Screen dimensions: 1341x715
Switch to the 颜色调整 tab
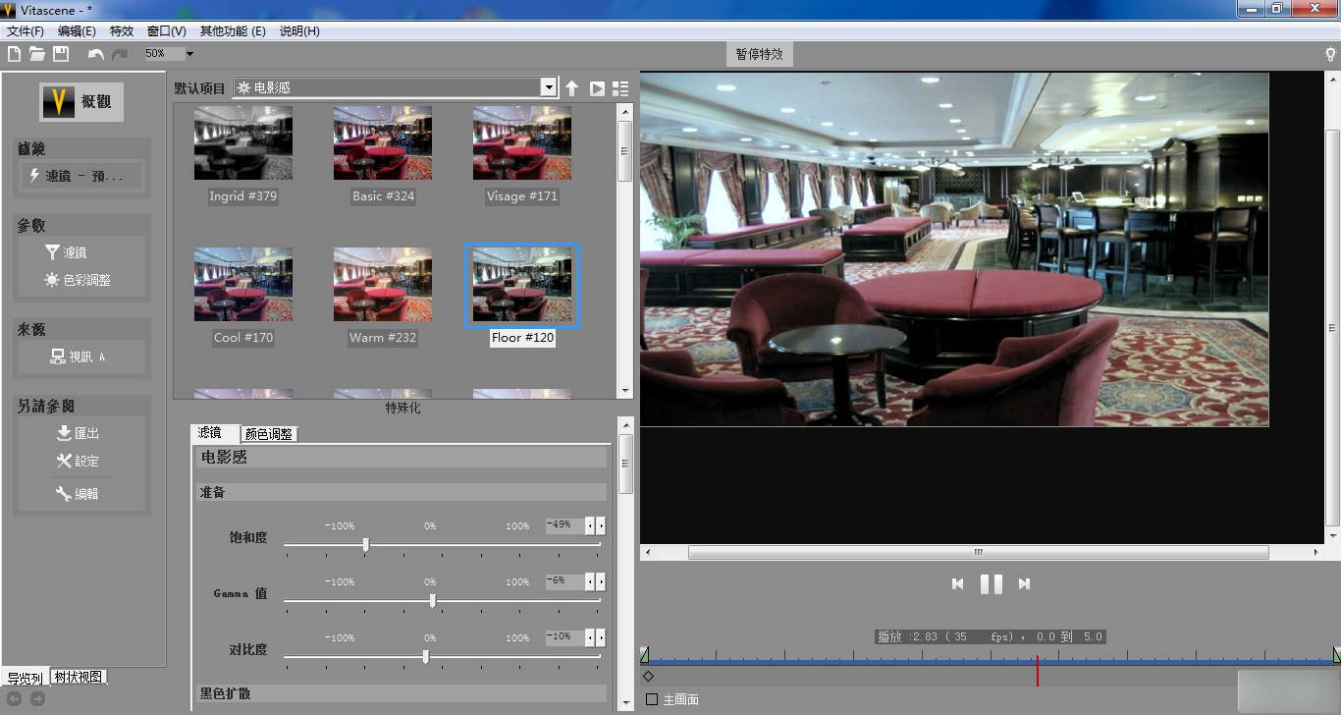pos(267,433)
